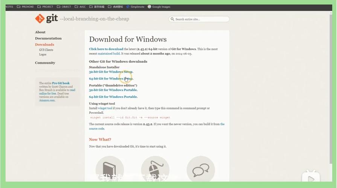
Task: Click the book icon circle
Action: click(110, 169)
